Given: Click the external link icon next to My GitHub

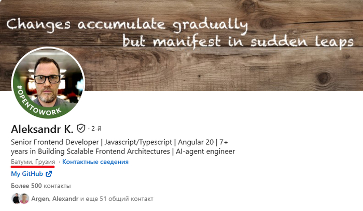Looking at the screenshot, I should tap(49, 174).
